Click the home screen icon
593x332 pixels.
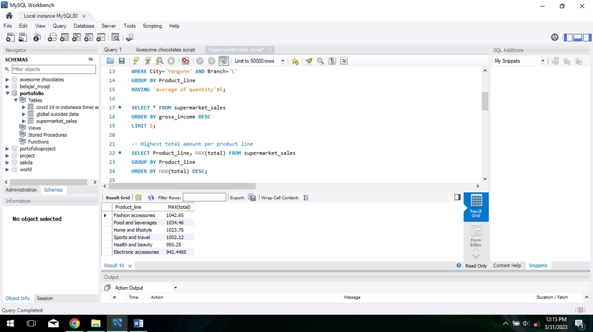(x=9, y=15)
